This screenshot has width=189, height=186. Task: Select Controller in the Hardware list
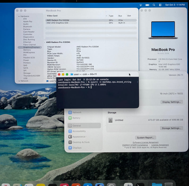tap(28, 34)
